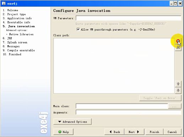Add a class path entry
Screen dimensions: 184x137
coord(178,41)
